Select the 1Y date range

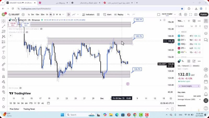(35, 103)
